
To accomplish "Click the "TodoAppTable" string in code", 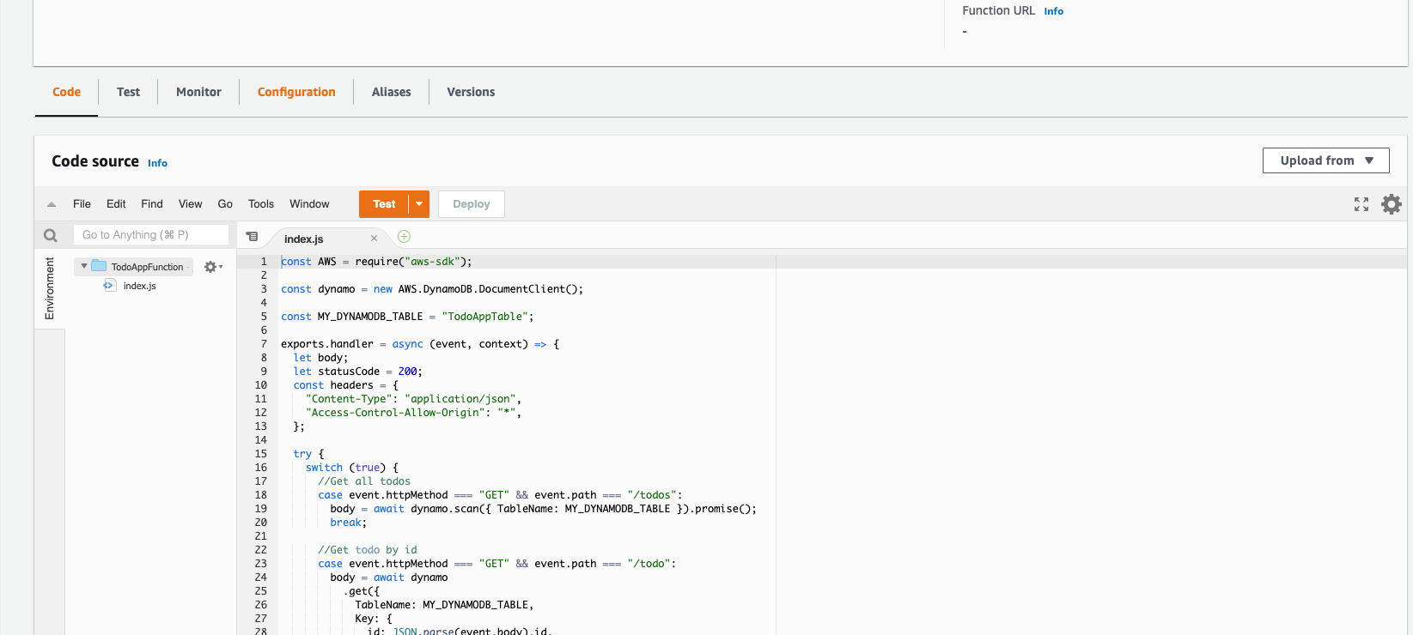I will coord(484,317).
